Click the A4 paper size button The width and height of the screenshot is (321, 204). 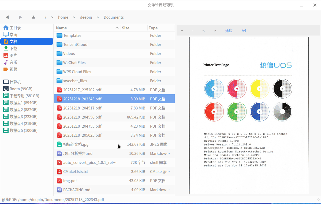(x=244, y=31)
